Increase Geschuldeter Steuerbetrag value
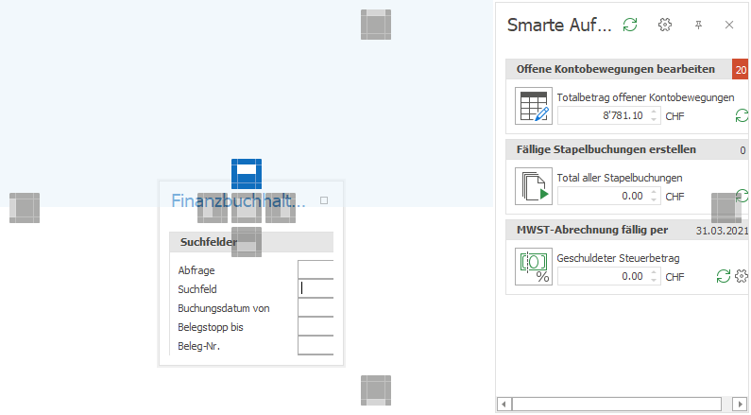This screenshot has height=415, width=751. coord(654,272)
